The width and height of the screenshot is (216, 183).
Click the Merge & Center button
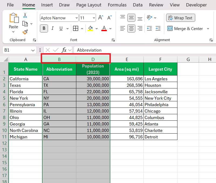185,28
